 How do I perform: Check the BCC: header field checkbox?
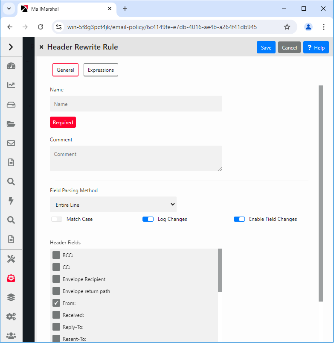56,255
